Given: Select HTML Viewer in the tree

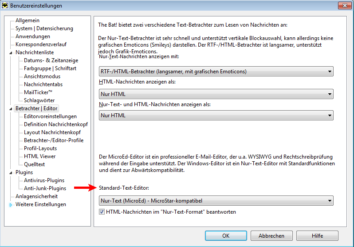Looking at the screenshot, I should click(x=40, y=156).
